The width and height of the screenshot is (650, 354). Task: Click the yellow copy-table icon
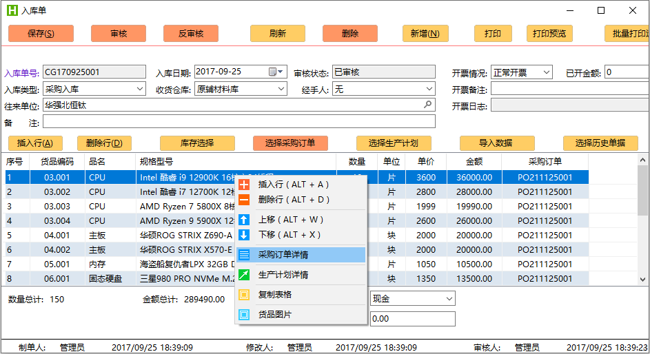click(244, 295)
